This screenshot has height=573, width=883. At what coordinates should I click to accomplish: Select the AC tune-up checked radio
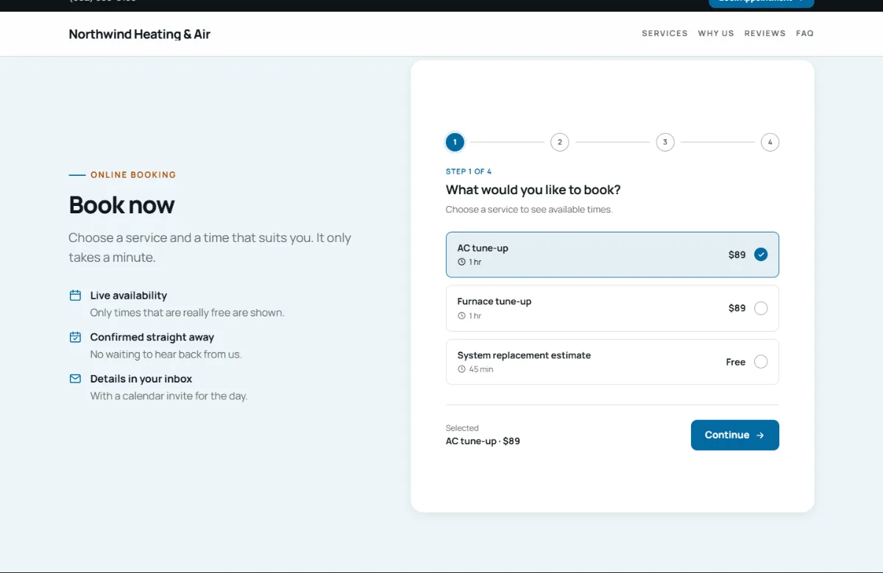point(761,255)
